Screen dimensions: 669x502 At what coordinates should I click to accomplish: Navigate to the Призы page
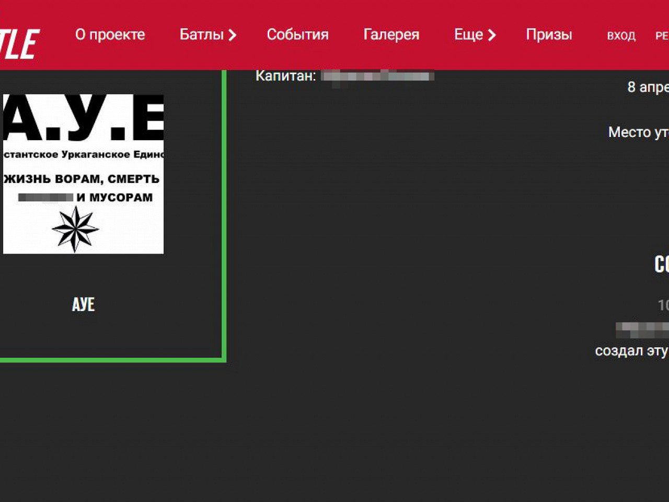[x=549, y=35]
